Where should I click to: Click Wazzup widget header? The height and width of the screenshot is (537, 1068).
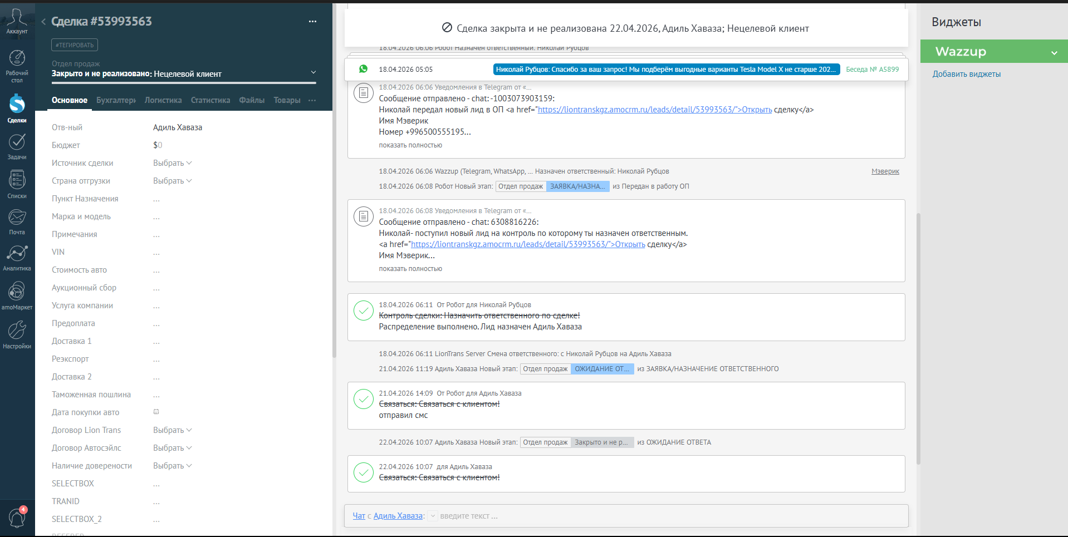click(x=994, y=51)
